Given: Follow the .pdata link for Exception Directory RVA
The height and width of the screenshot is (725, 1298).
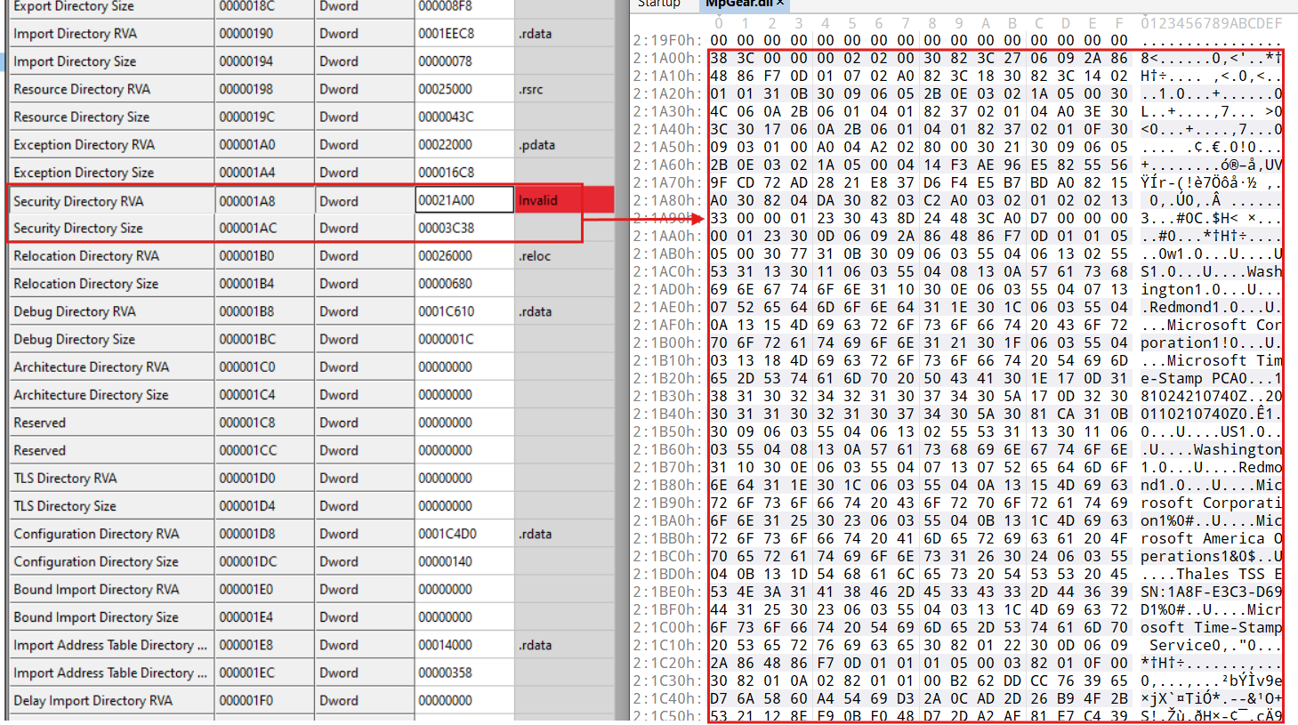Looking at the screenshot, I should (x=535, y=144).
